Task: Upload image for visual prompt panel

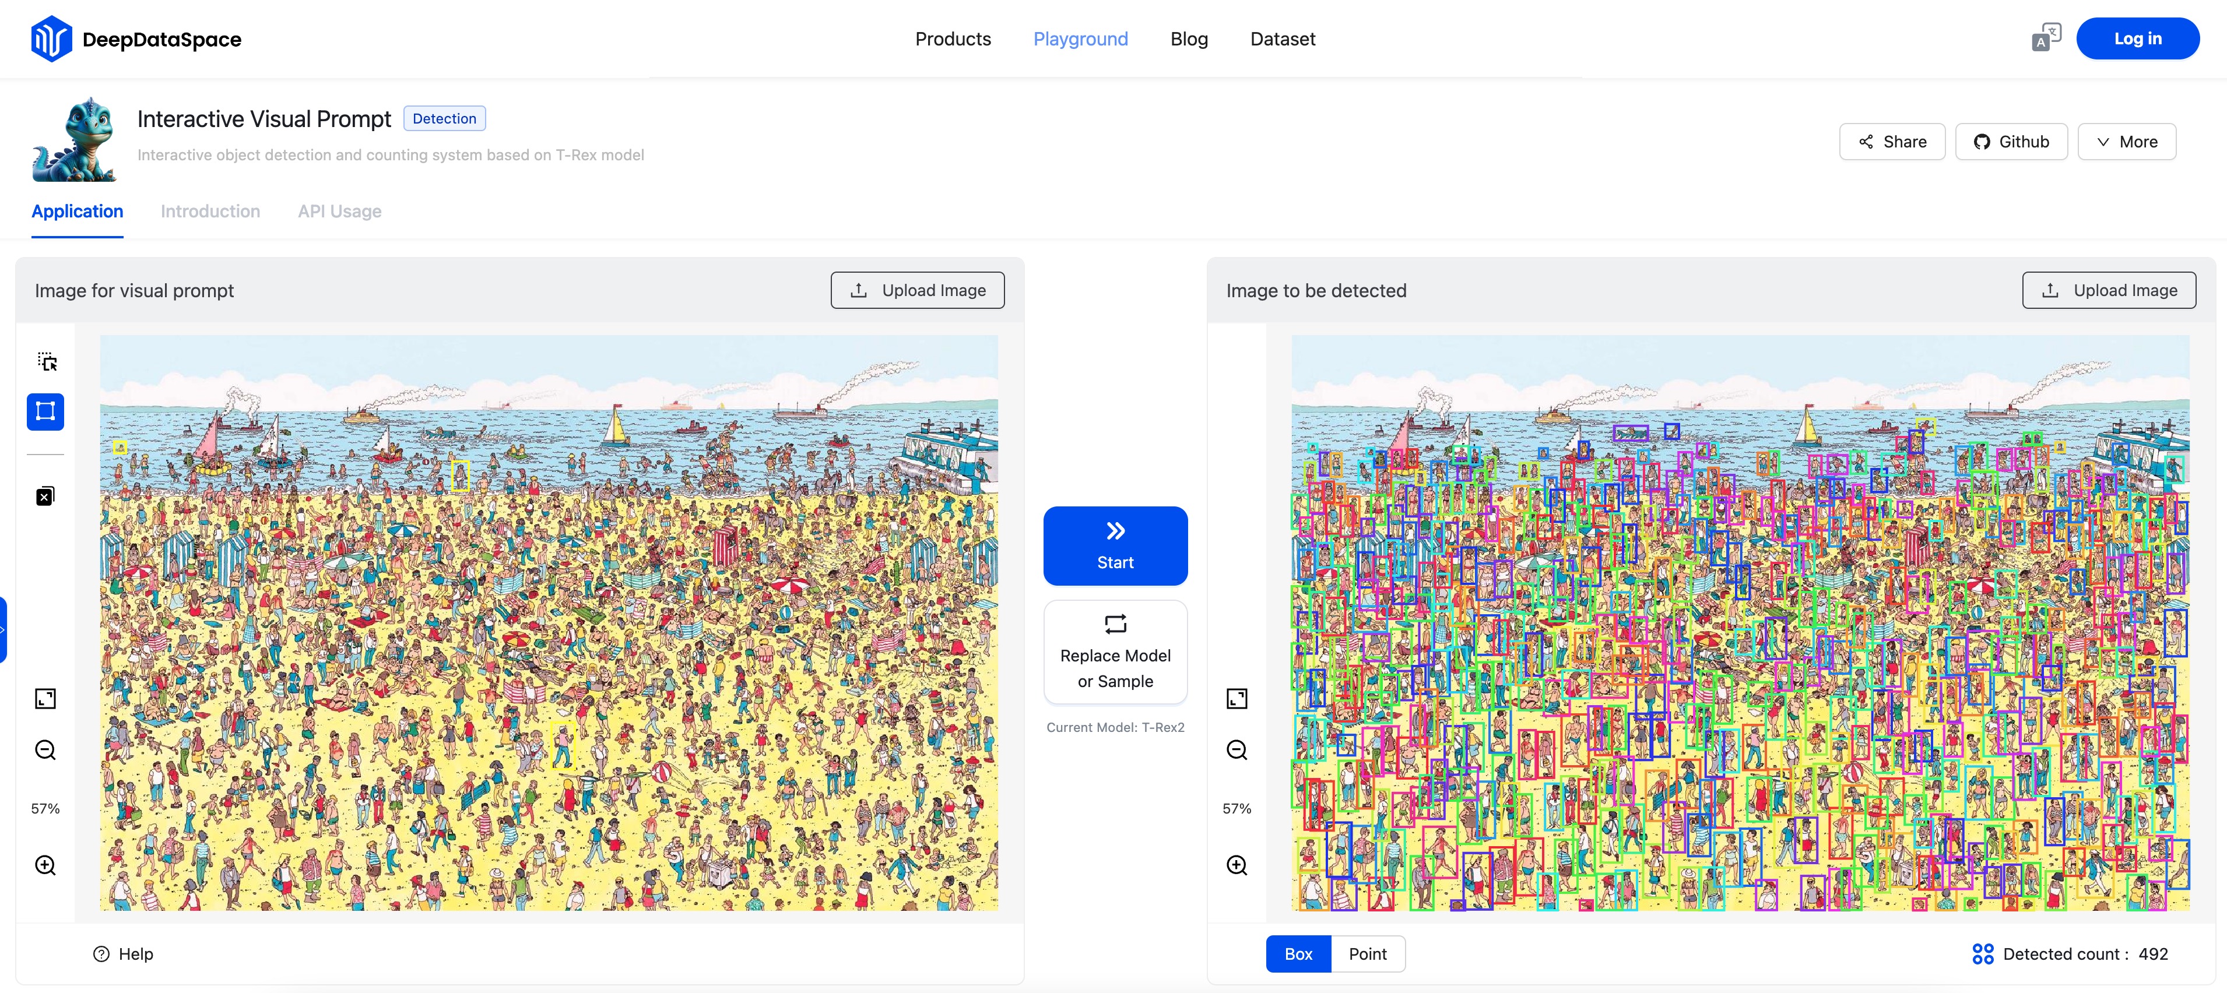Action: 917,290
